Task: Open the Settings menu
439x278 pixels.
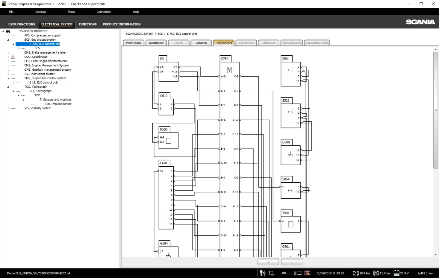Action: point(40,12)
